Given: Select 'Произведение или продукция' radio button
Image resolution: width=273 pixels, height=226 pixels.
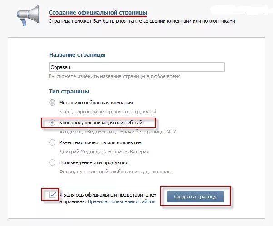Looking at the screenshot, I should [x=52, y=162].
